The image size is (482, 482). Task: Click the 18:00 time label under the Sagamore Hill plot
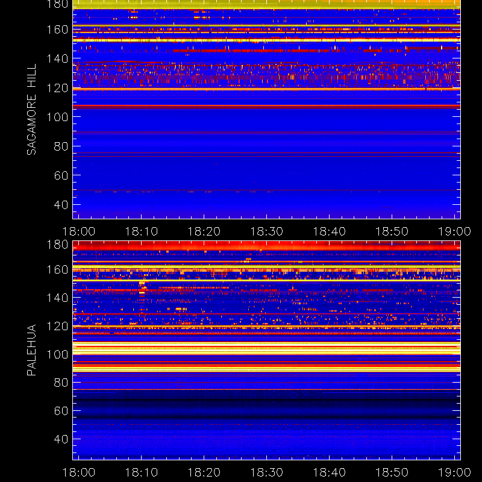(x=79, y=231)
